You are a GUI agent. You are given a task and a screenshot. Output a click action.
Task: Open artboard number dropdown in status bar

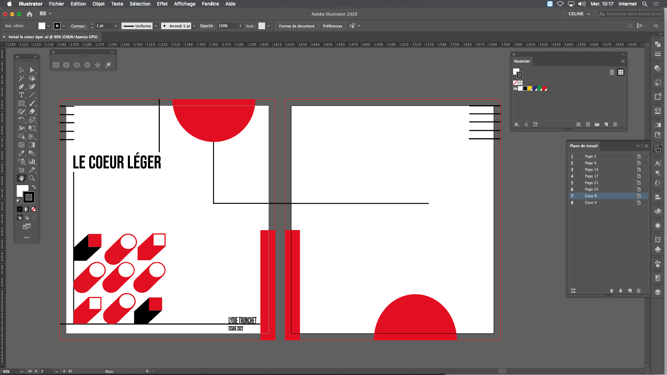57,372
